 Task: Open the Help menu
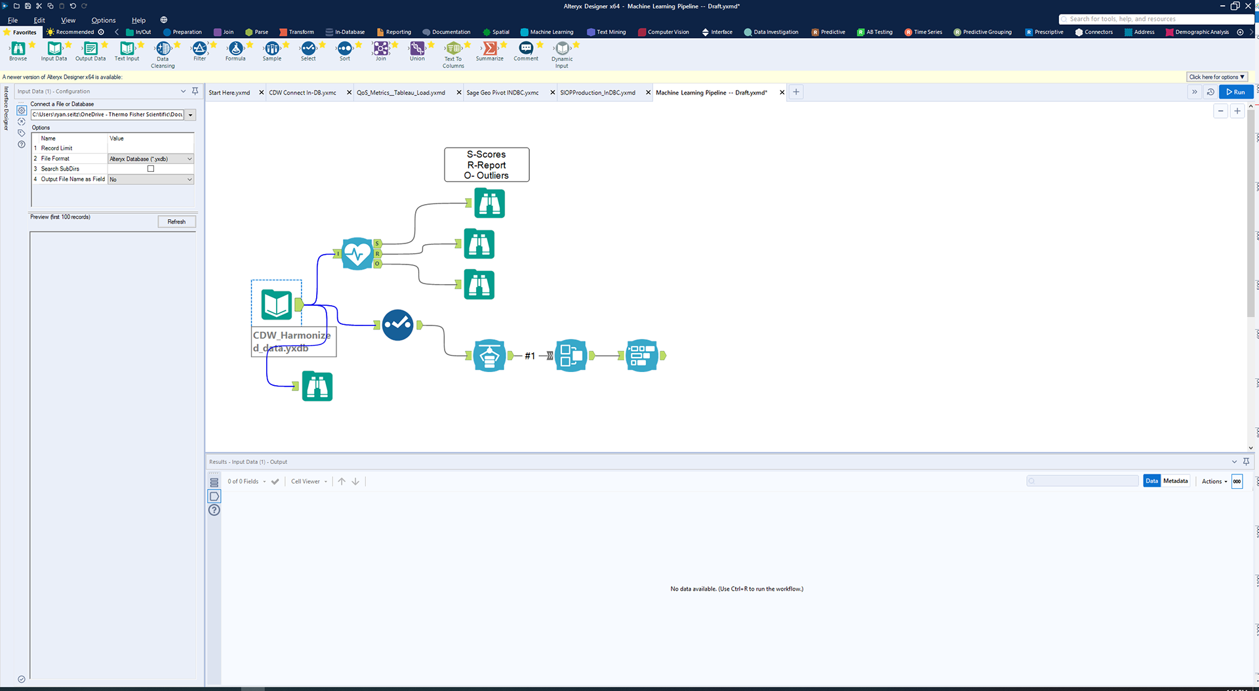[x=138, y=20]
